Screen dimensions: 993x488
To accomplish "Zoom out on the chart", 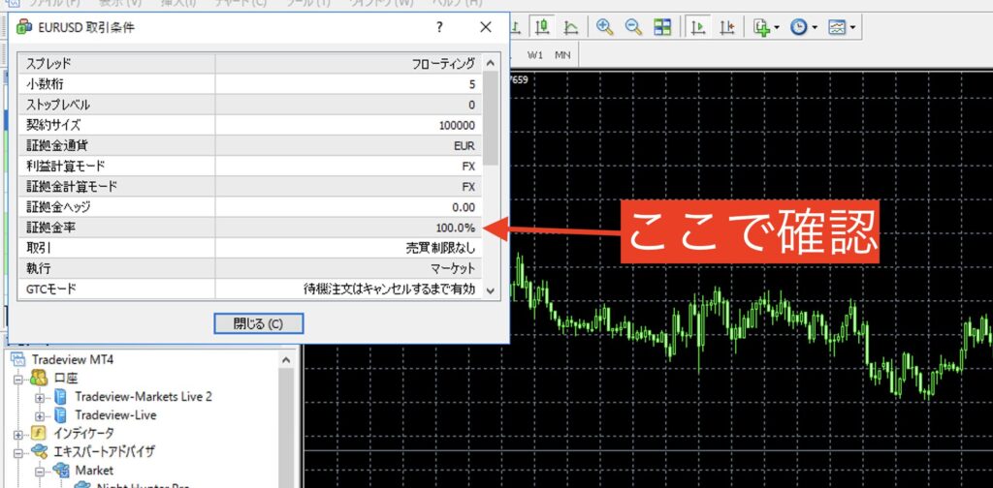I will tap(634, 27).
